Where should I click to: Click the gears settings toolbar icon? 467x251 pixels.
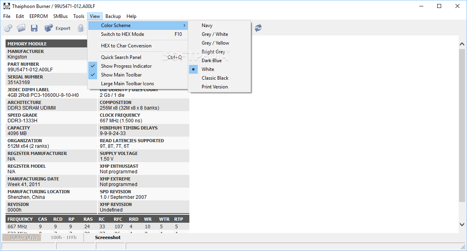tap(8, 28)
